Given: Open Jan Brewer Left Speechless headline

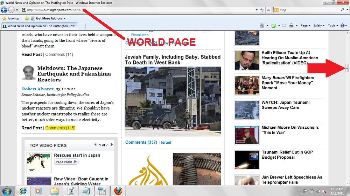Looking at the screenshot, I should point(292,180).
